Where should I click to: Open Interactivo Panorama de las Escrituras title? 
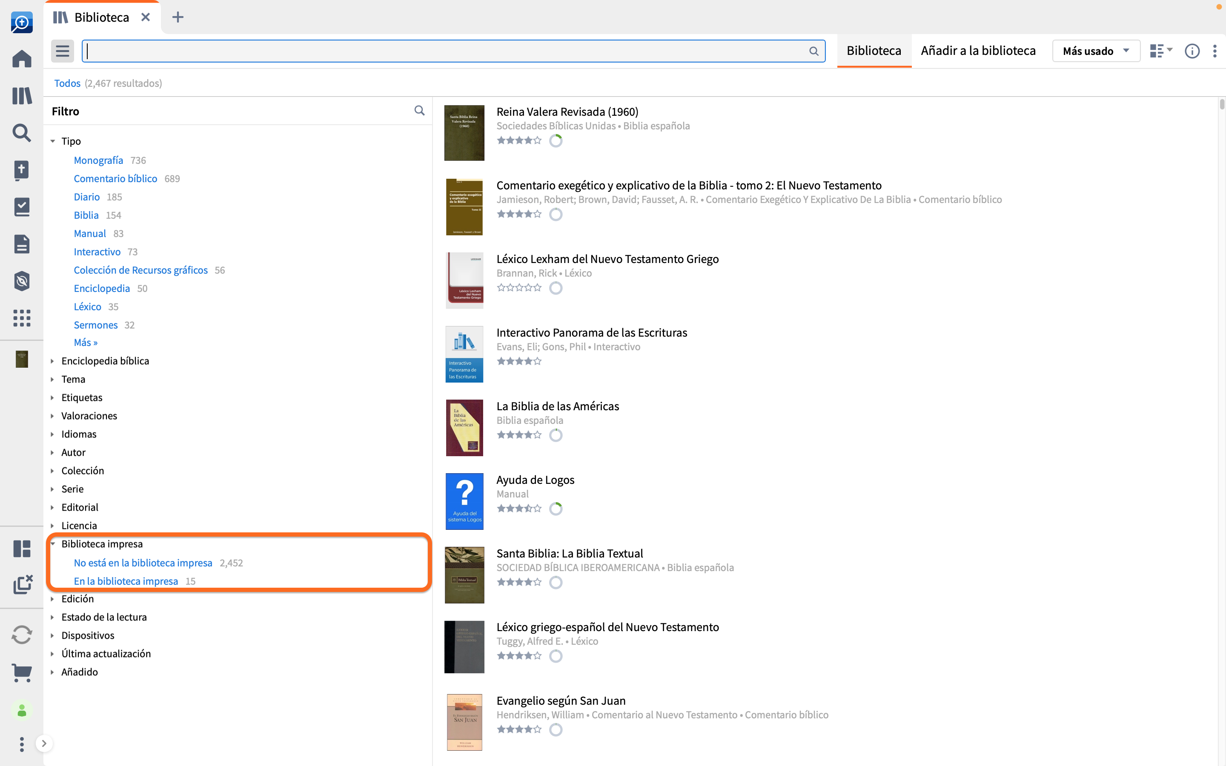click(591, 332)
